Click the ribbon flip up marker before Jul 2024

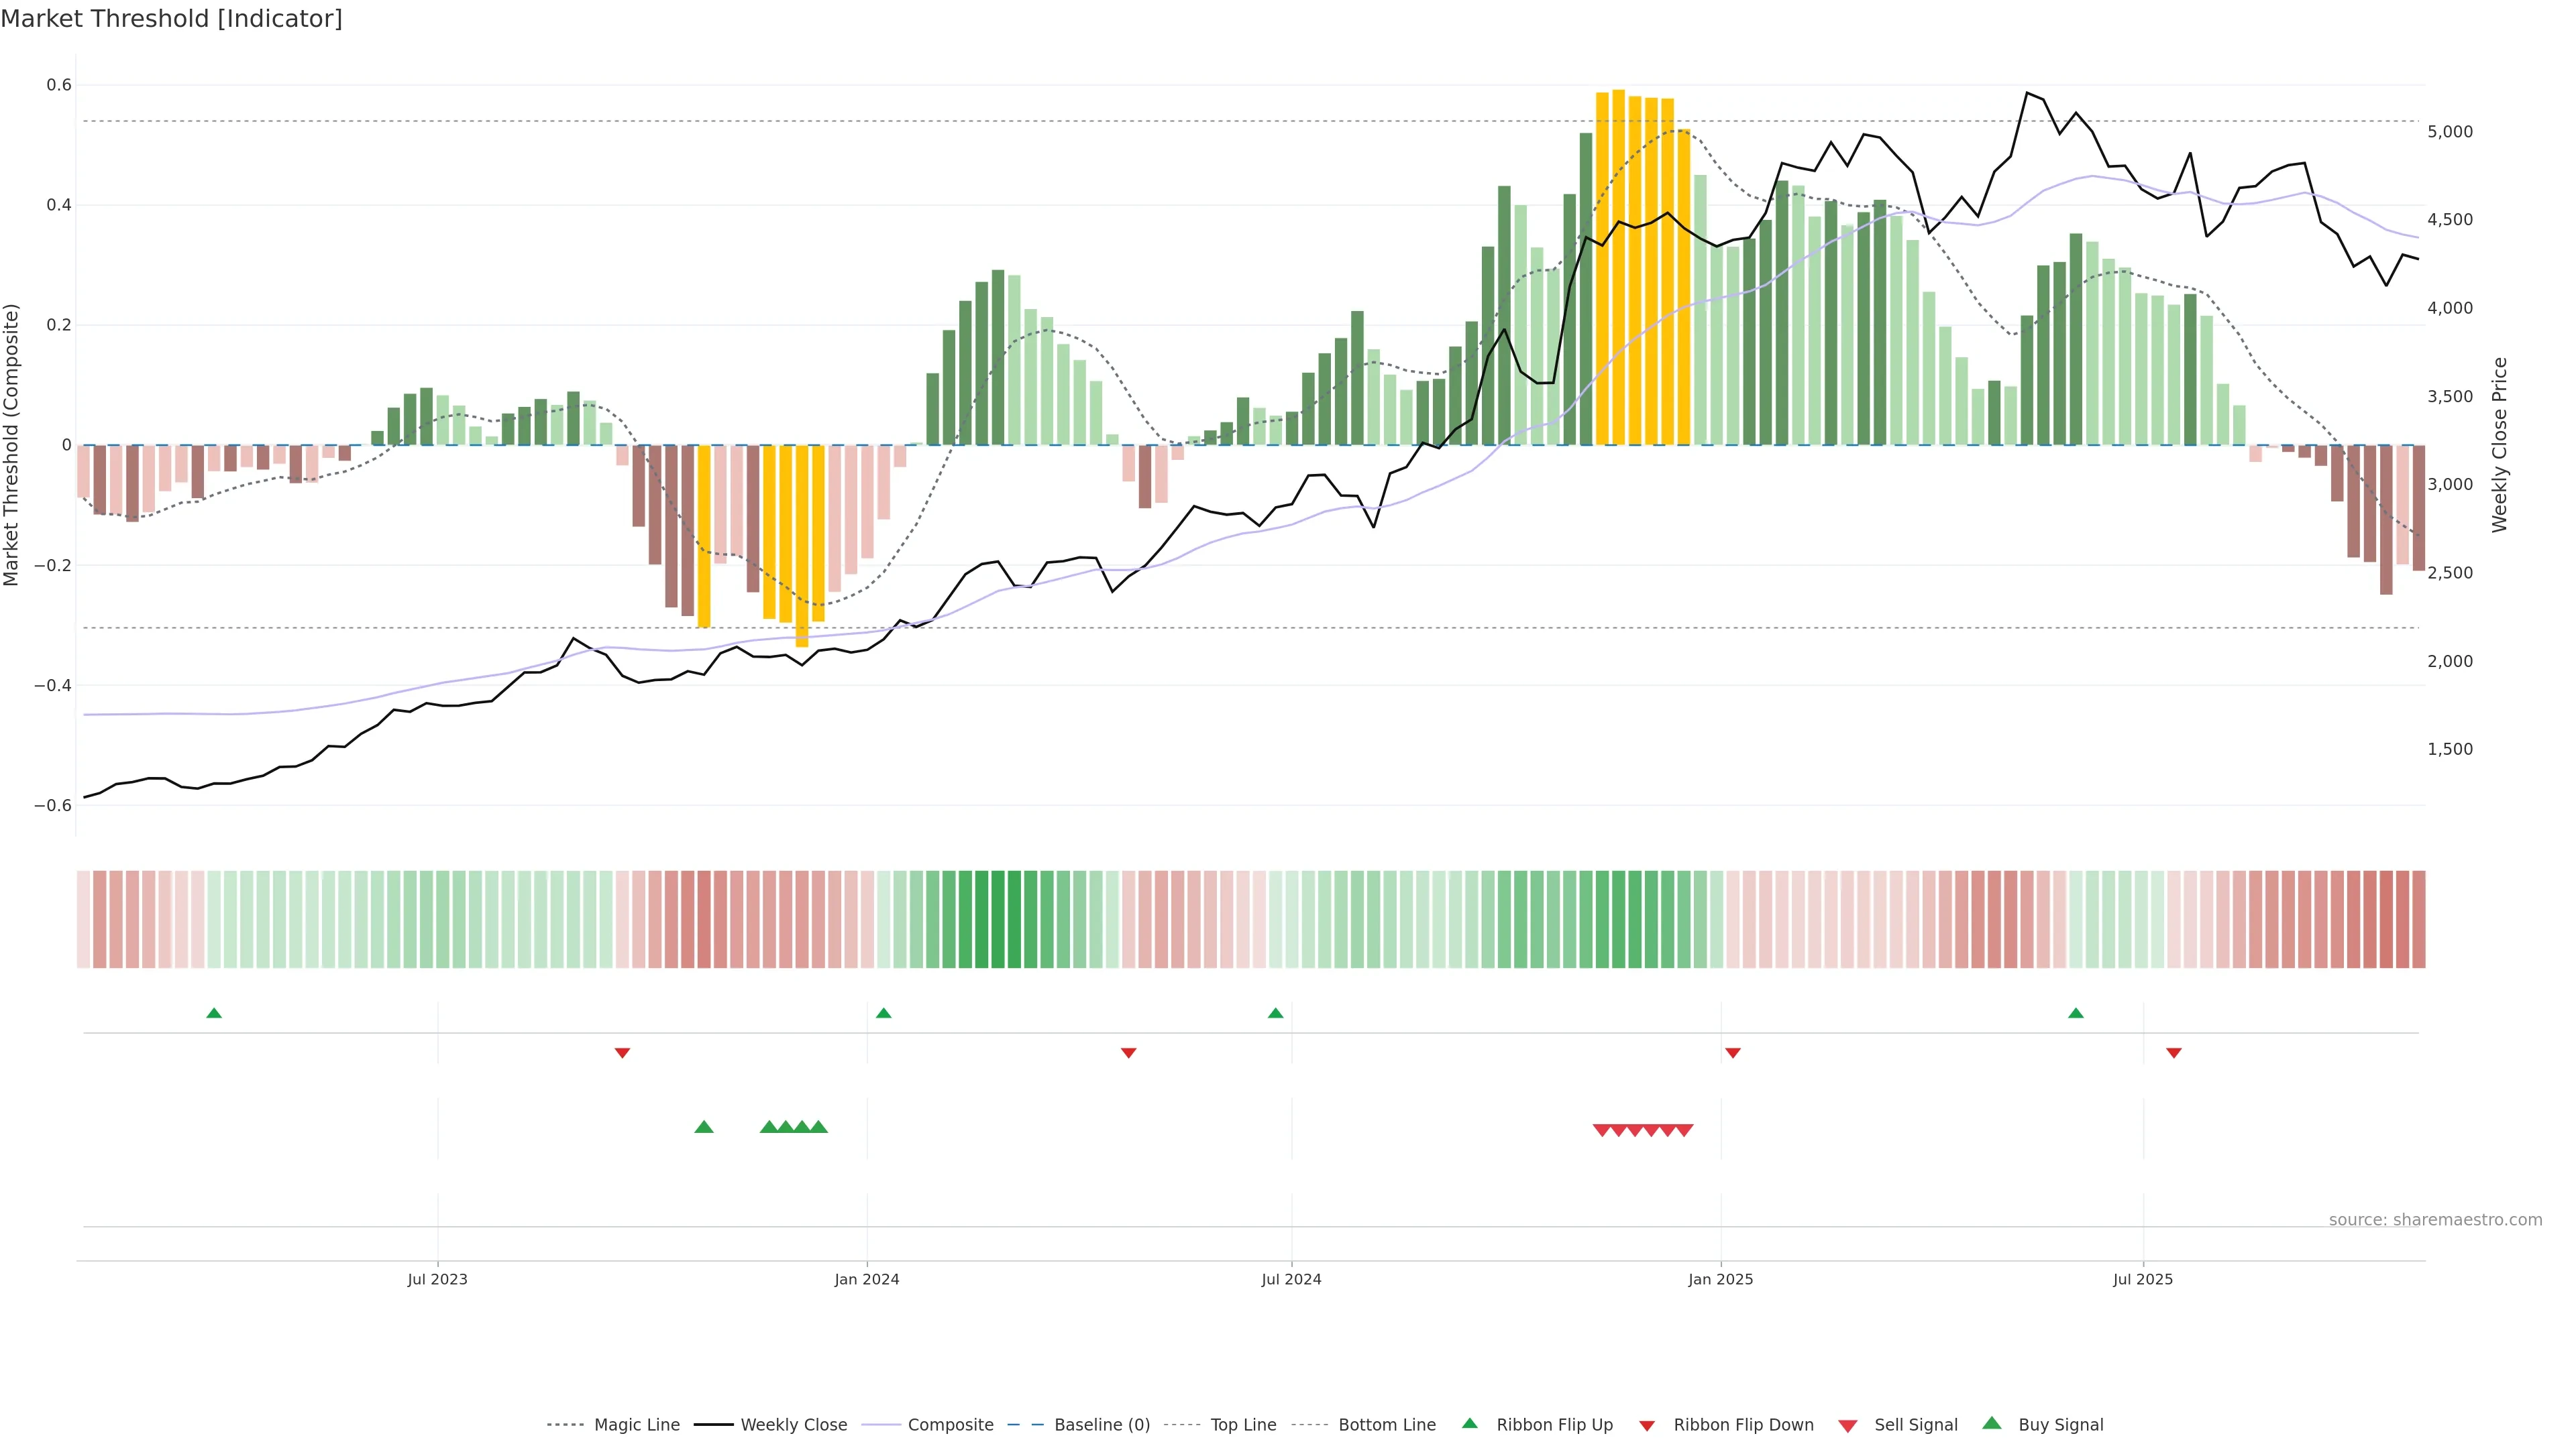[x=1275, y=1014]
